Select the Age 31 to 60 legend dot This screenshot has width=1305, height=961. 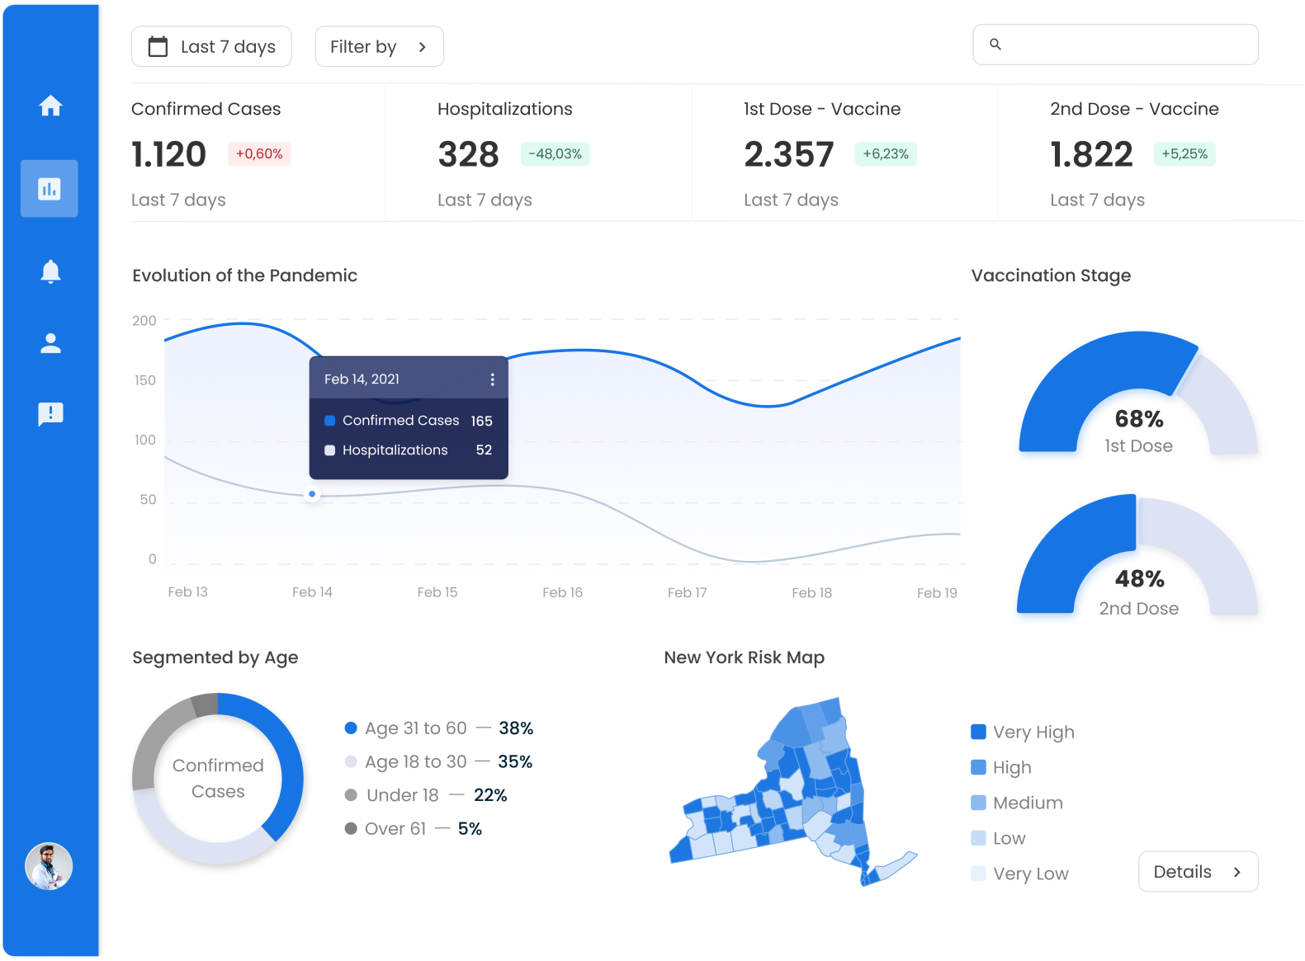pos(351,728)
